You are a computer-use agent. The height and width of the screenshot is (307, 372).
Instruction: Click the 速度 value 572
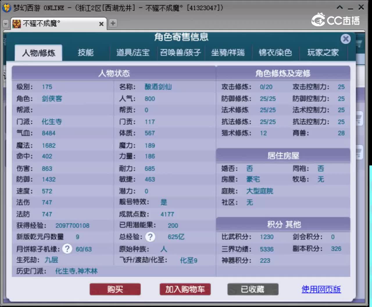(47, 191)
